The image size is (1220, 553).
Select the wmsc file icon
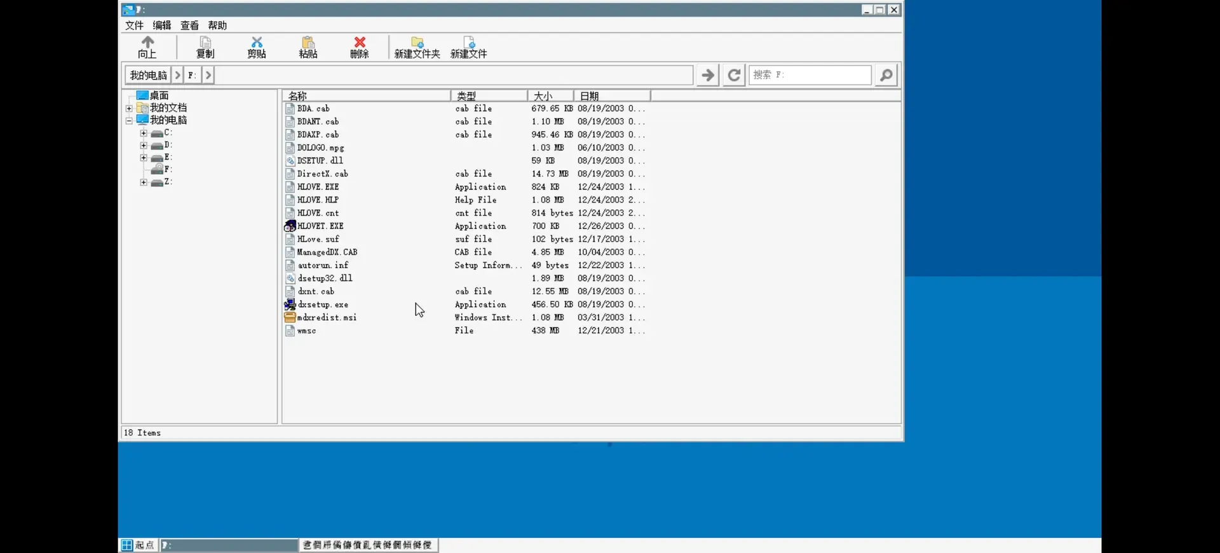[x=290, y=331]
